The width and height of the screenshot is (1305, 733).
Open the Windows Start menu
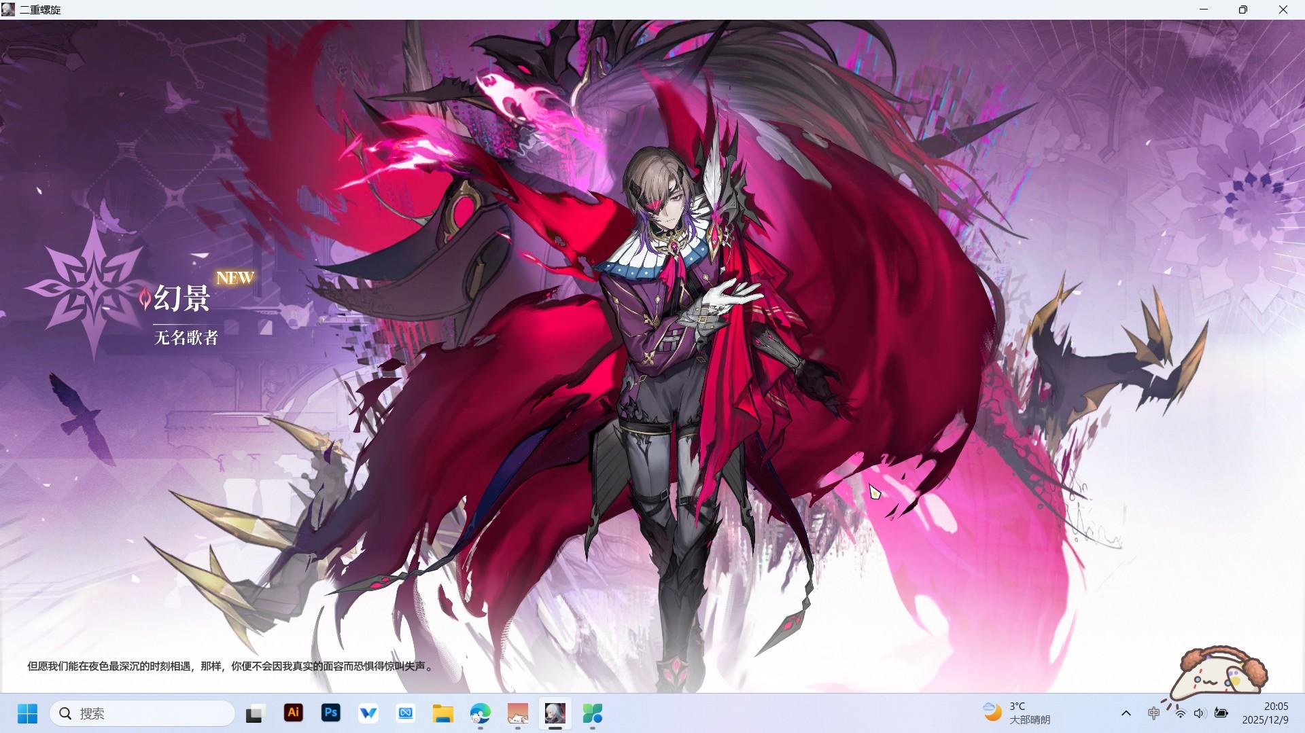[x=28, y=713]
